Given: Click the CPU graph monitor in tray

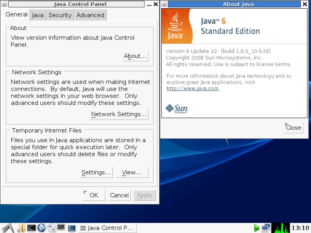Looking at the screenshot, I should [280, 228].
